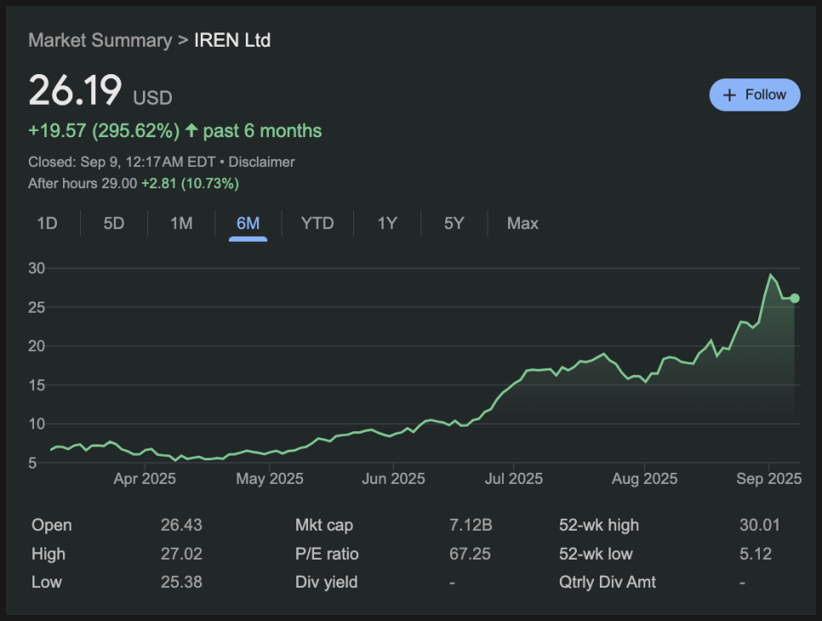Image resolution: width=822 pixels, height=621 pixels.
Task: Click the May 2025 axis label
Action: point(270,479)
